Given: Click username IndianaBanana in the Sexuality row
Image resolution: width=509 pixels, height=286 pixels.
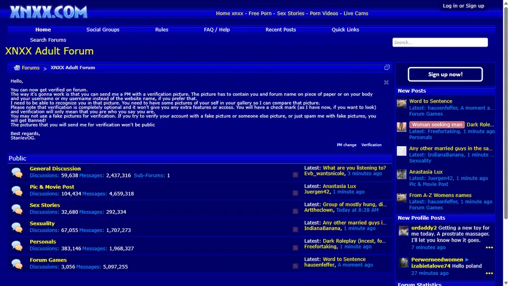Looking at the screenshot, I should coord(322,228).
